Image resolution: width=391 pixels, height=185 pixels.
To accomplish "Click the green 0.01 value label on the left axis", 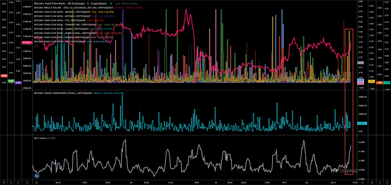I will (11, 81).
